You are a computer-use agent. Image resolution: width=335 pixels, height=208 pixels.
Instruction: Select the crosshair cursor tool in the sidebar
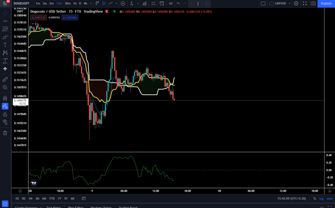pyautogui.click(x=5, y=13)
